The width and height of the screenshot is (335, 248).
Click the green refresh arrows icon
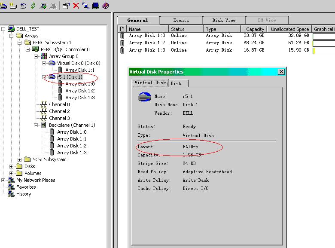[33, 6]
